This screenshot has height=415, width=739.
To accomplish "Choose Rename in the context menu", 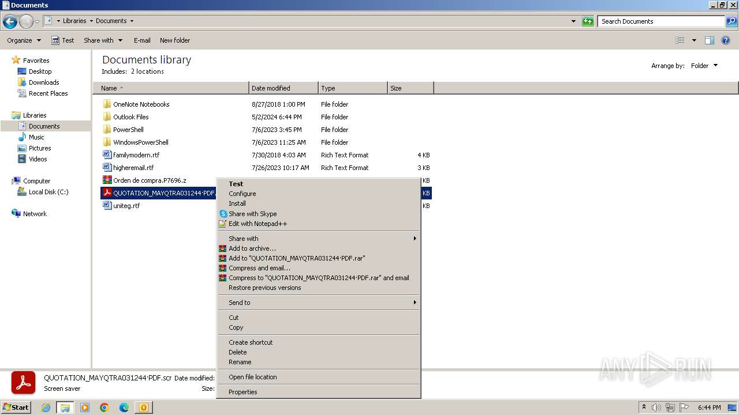I will pyautogui.click(x=318, y=362).
